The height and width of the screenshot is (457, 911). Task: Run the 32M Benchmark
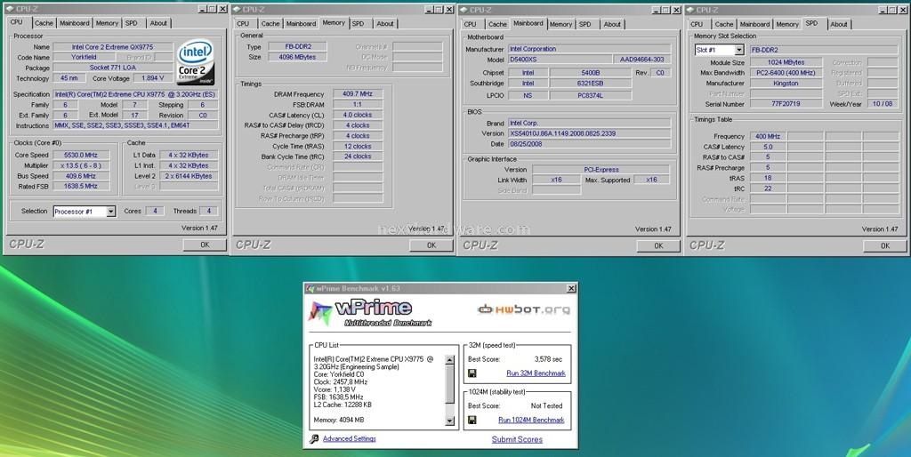[x=536, y=373]
